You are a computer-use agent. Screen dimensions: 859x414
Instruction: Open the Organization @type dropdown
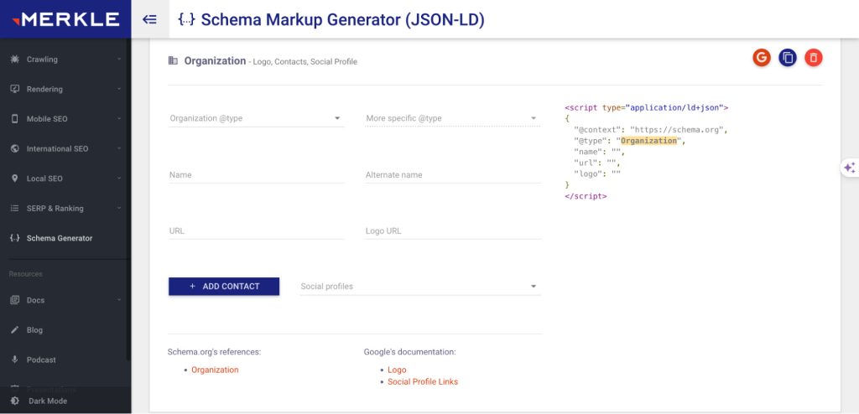click(x=256, y=119)
